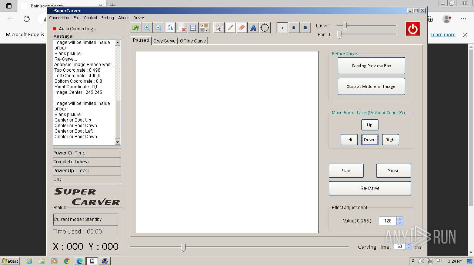Screen dimensions: 474x266
Task: Click the 'Top Coordinate : 0,490' message line
Action: tap(77, 70)
